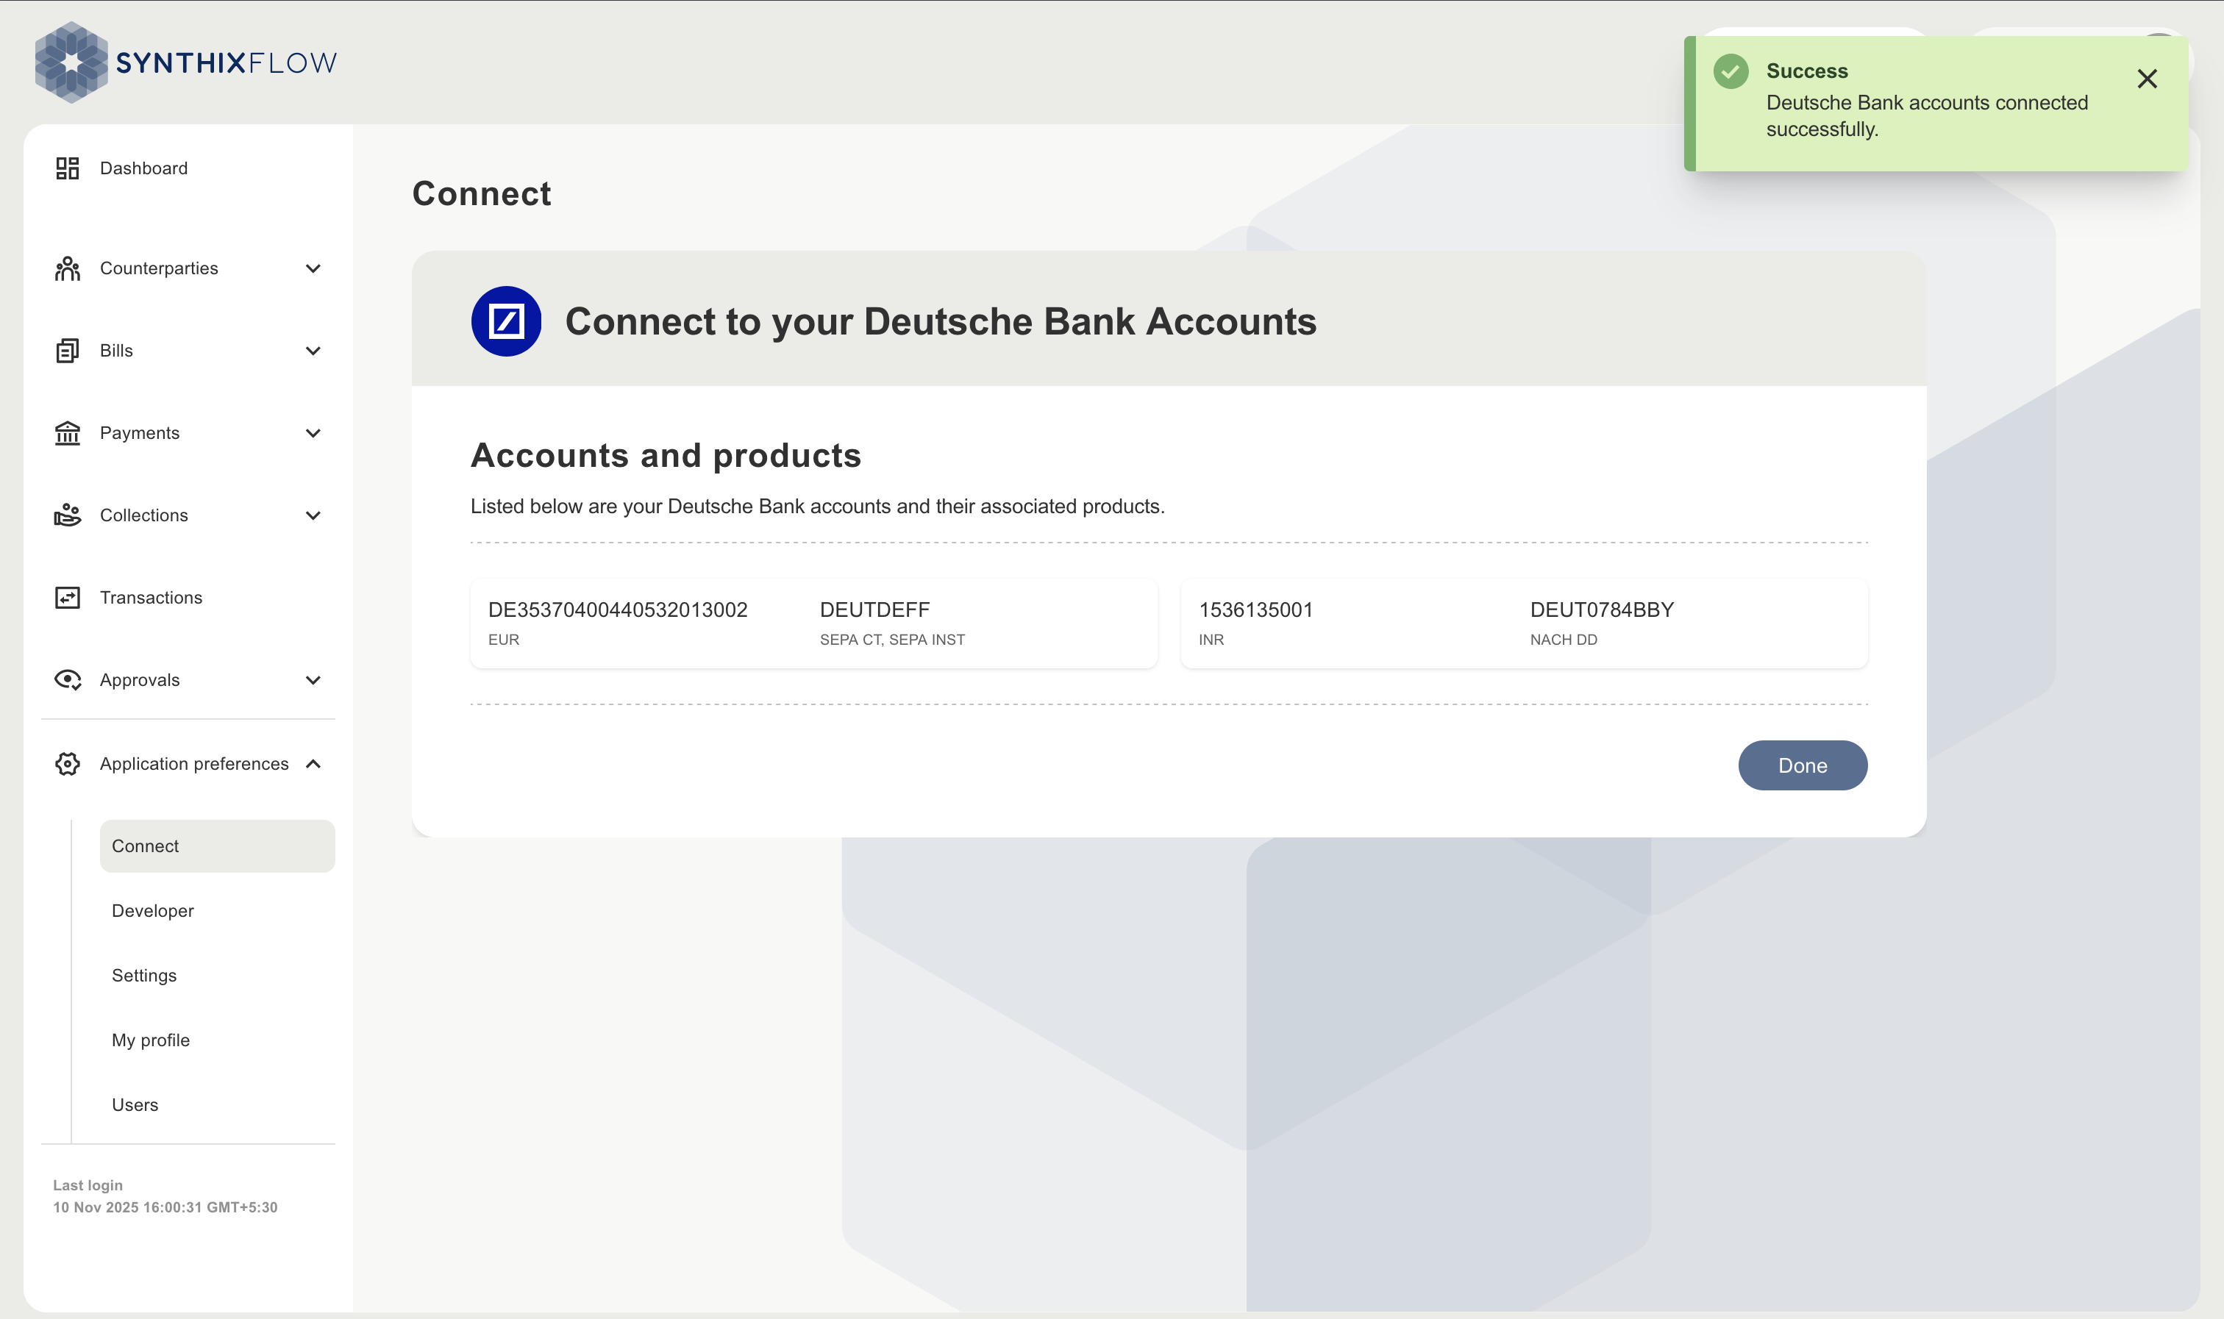Select account number 1536135001
Image resolution: width=2224 pixels, height=1319 pixels.
[x=1255, y=610]
